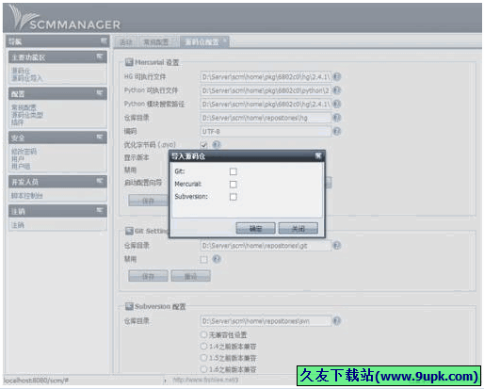Select 无兼容性设置 radio option
This screenshot has width=484, height=389.
[203, 334]
